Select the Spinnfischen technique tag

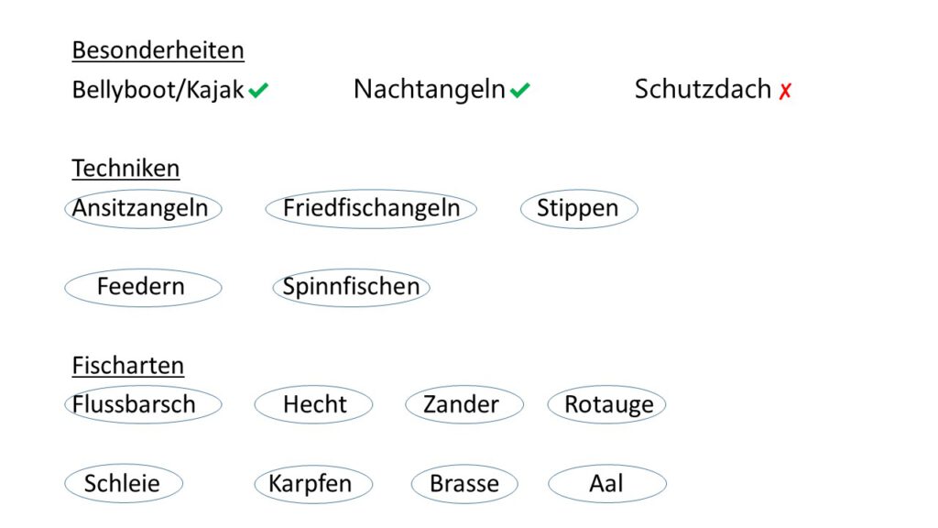tap(351, 287)
